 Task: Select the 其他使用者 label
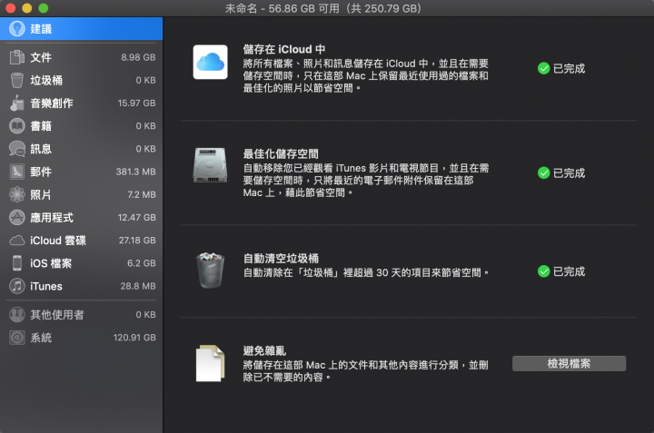pyautogui.click(x=57, y=315)
